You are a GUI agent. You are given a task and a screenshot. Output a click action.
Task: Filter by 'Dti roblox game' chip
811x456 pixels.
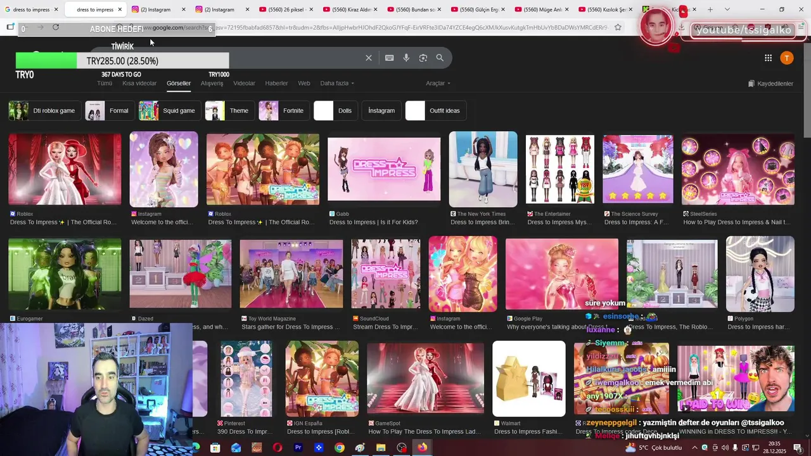pos(44,110)
